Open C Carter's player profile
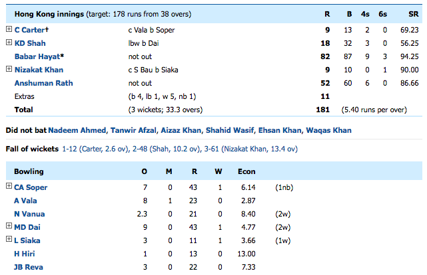Image resolution: width=427 pixels, height=275 pixels. [31, 29]
